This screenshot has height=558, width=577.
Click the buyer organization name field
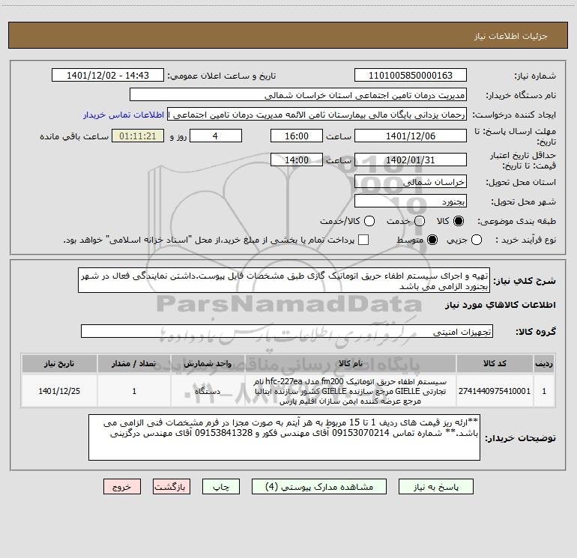298,94
